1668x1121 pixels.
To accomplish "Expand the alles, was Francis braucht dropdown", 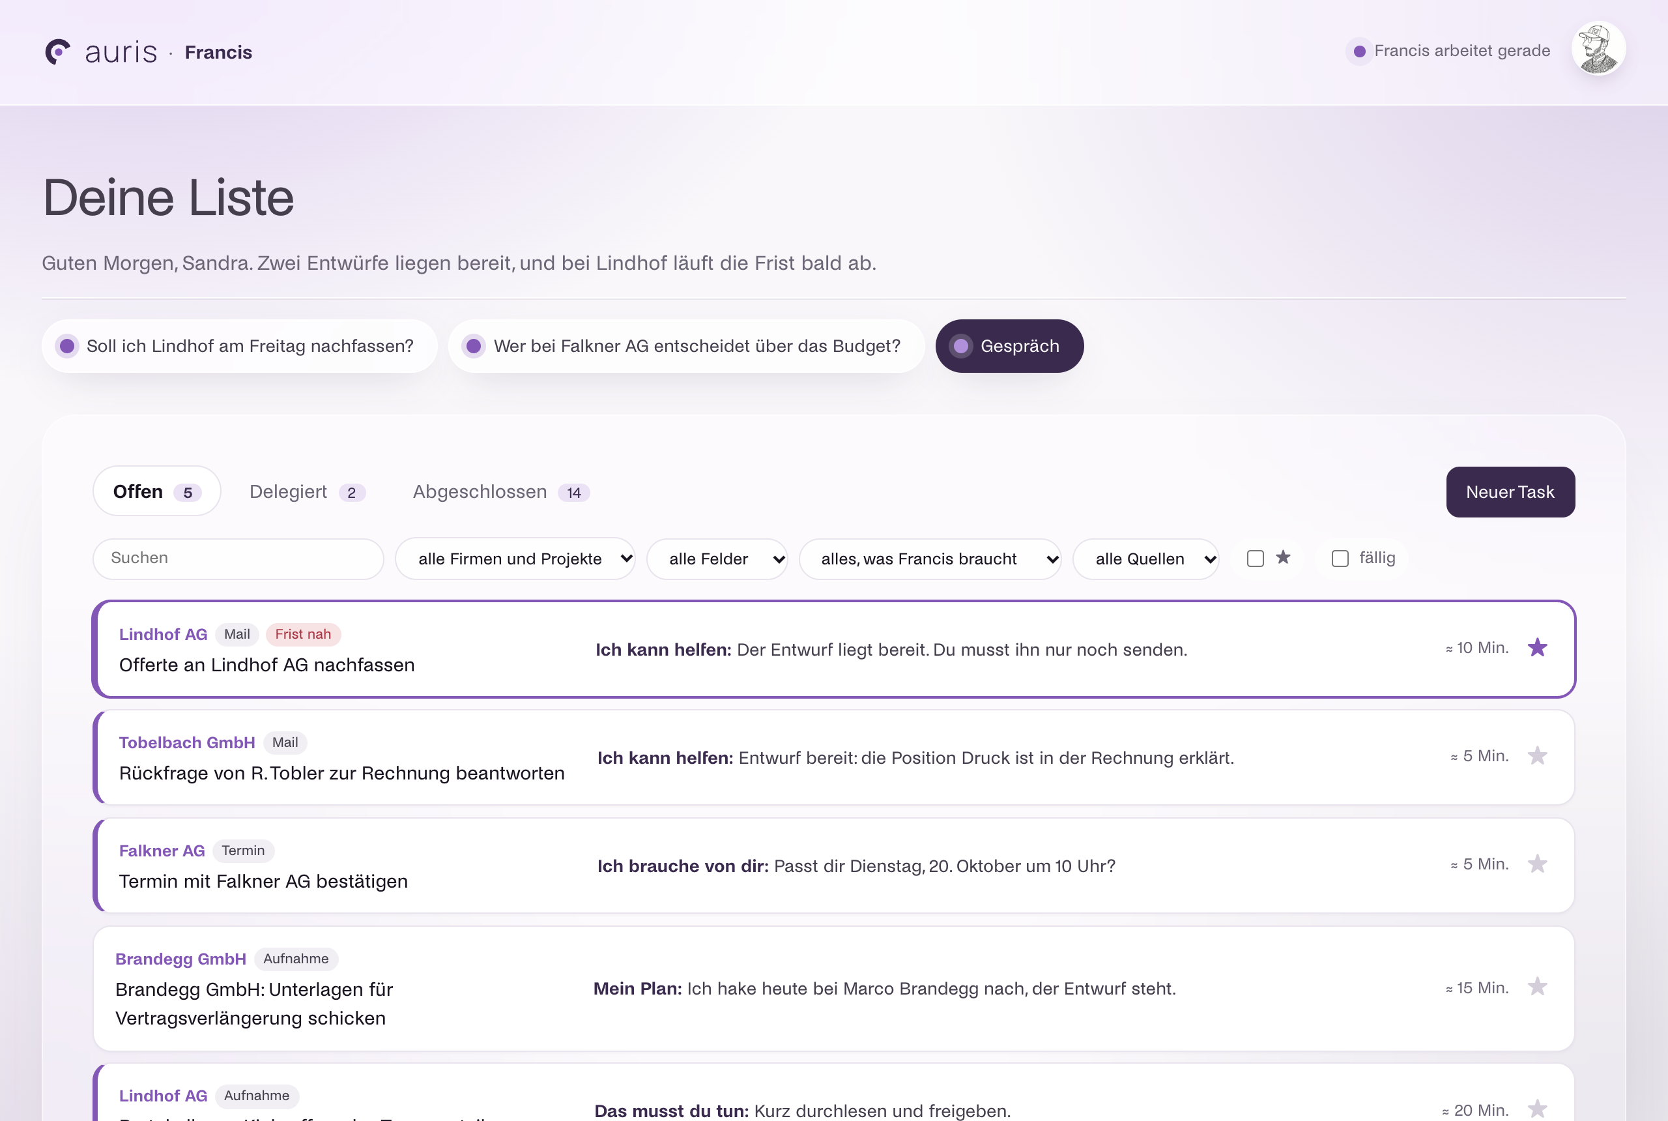I will (930, 559).
